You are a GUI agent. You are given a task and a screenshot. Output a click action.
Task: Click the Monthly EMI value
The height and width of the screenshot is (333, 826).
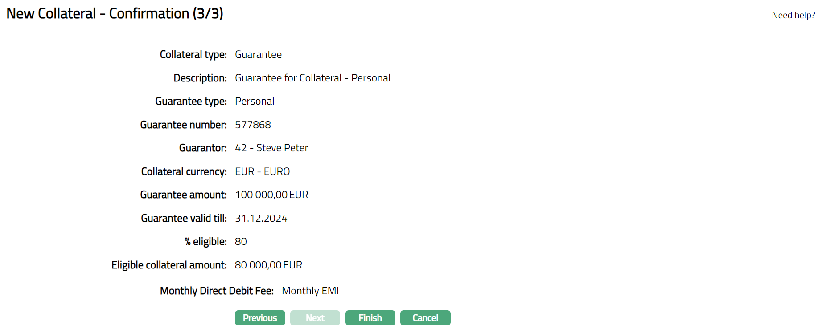point(310,291)
